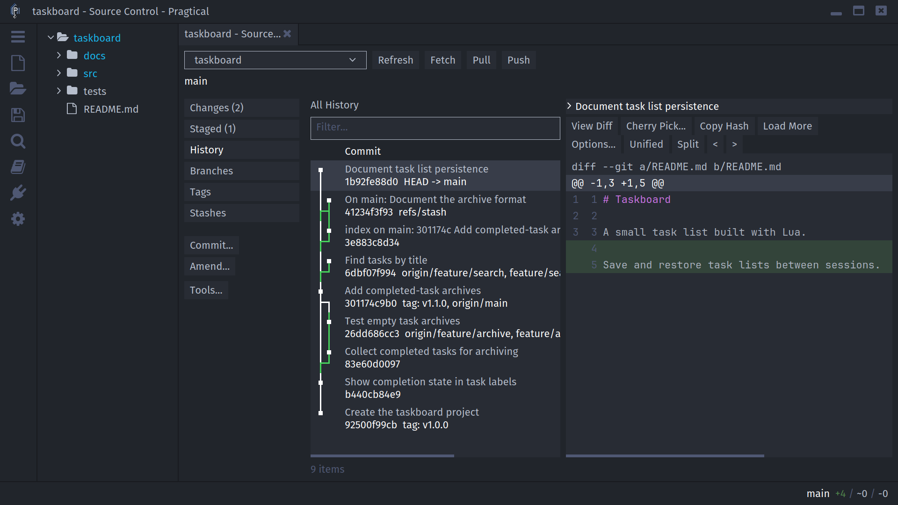The image size is (898, 505).
Task: Click the Refresh button
Action: point(396,60)
